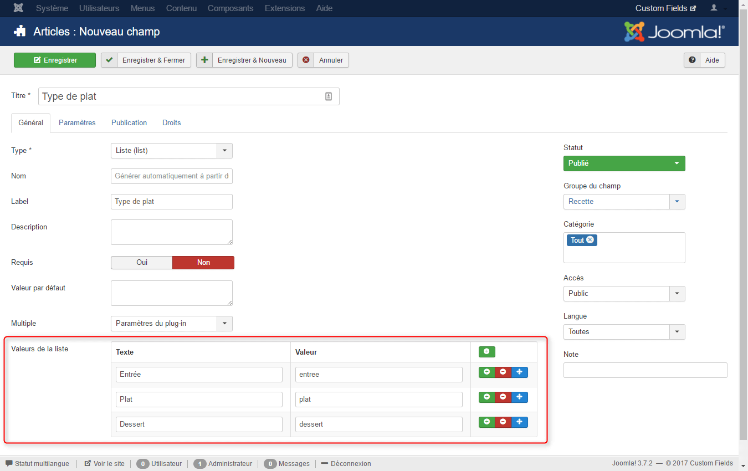Remove the Entrée row

503,372
